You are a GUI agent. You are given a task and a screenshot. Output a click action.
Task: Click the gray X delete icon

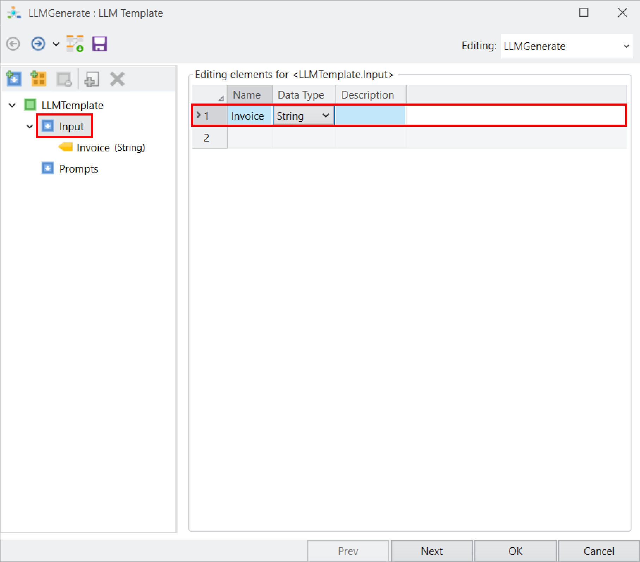[117, 79]
